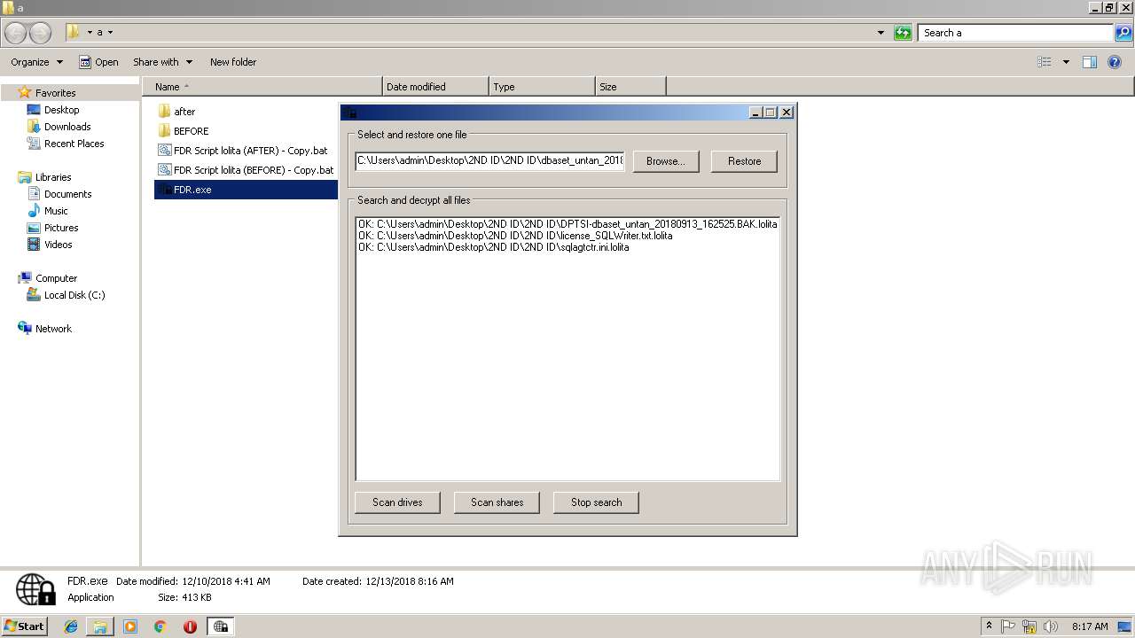
Task: Open the Videos library
Action: pos(58,245)
